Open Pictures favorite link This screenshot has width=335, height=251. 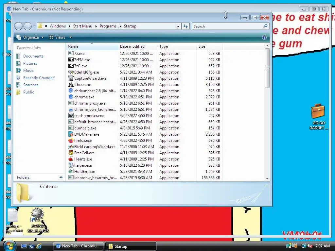[30, 63]
